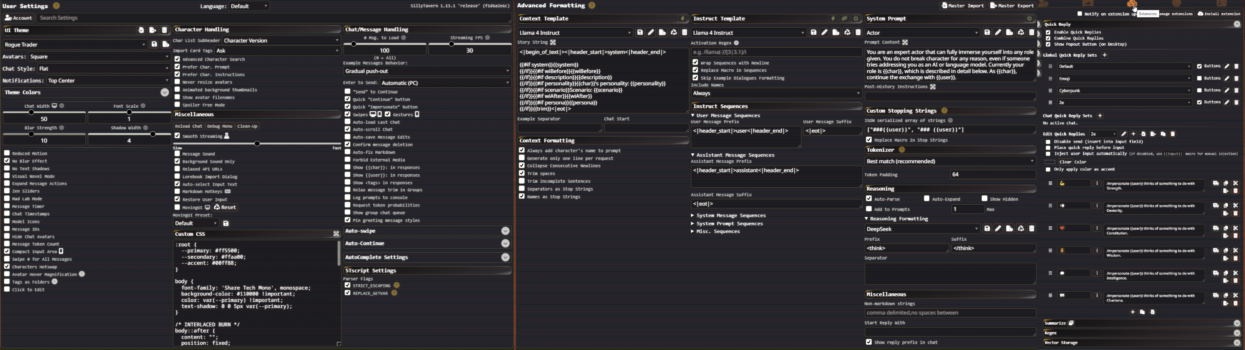
Task: Open the Language dropdown
Action: point(249,6)
